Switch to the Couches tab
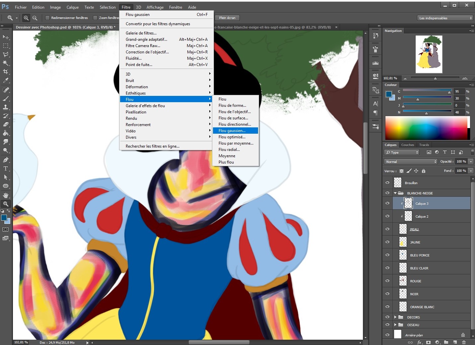The height and width of the screenshot is (345, 475). tap(407, 145)
